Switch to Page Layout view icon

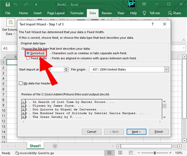click(120, 153)
